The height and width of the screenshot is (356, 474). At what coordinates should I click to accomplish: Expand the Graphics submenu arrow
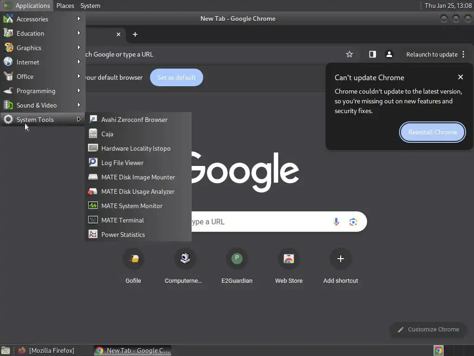79,48
